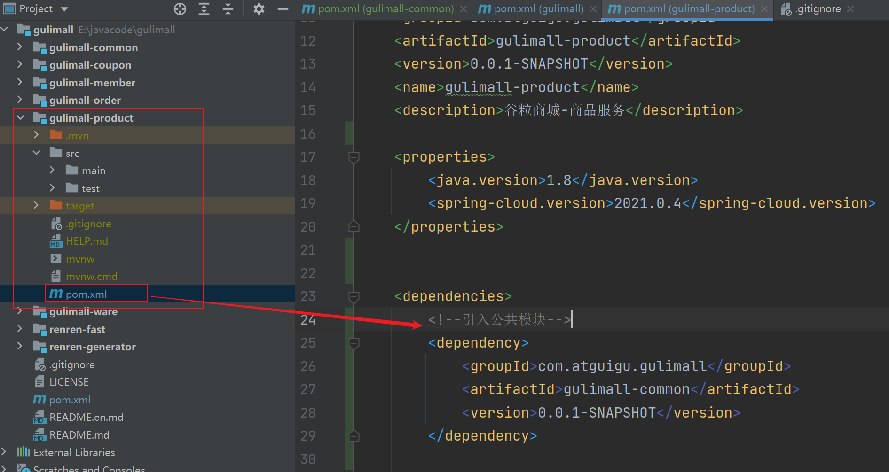
Task: Hide the Project tool window with minus icon
Action: pyautogui.click(x=283, y=9)
